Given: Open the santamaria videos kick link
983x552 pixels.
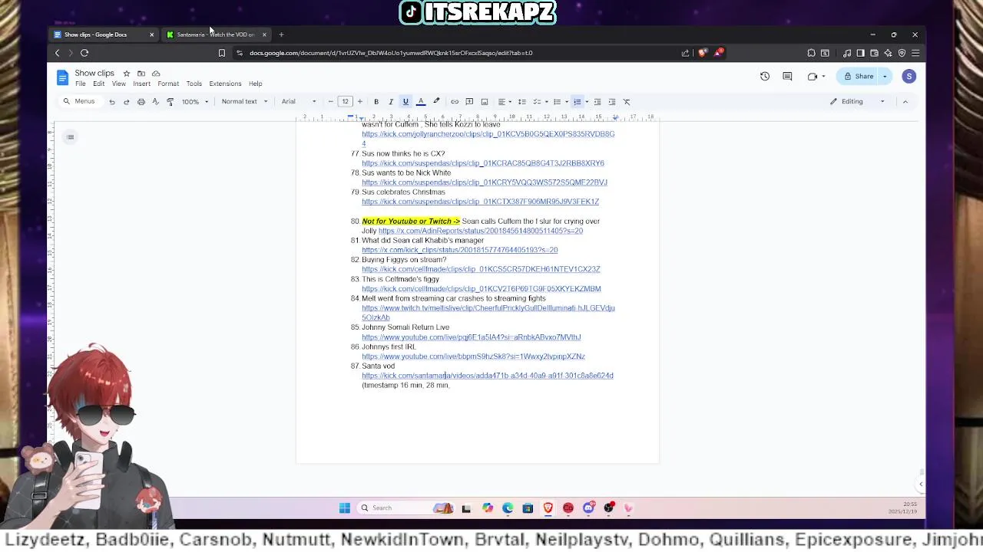Looking at the screenshot, I should coord(488,376).
